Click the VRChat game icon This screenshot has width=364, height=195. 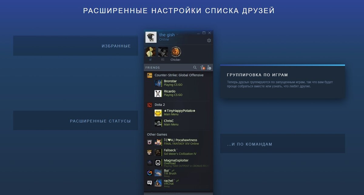click(150, 183)
